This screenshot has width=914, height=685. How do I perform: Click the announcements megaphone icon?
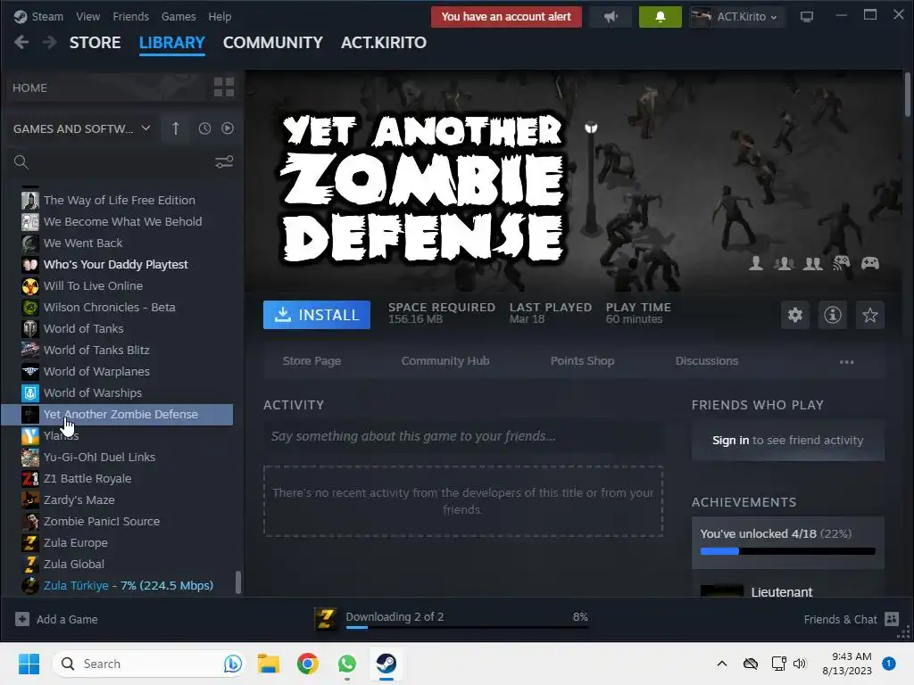click(x=611, y=17)
